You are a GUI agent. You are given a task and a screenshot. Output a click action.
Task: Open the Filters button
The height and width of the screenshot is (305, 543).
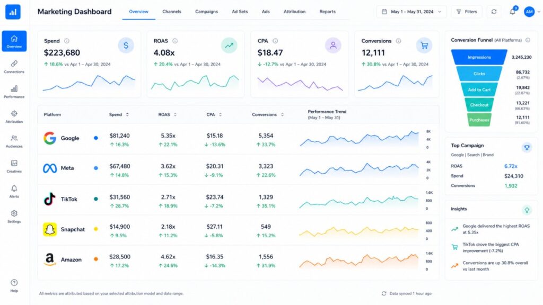tap(467, 12)
